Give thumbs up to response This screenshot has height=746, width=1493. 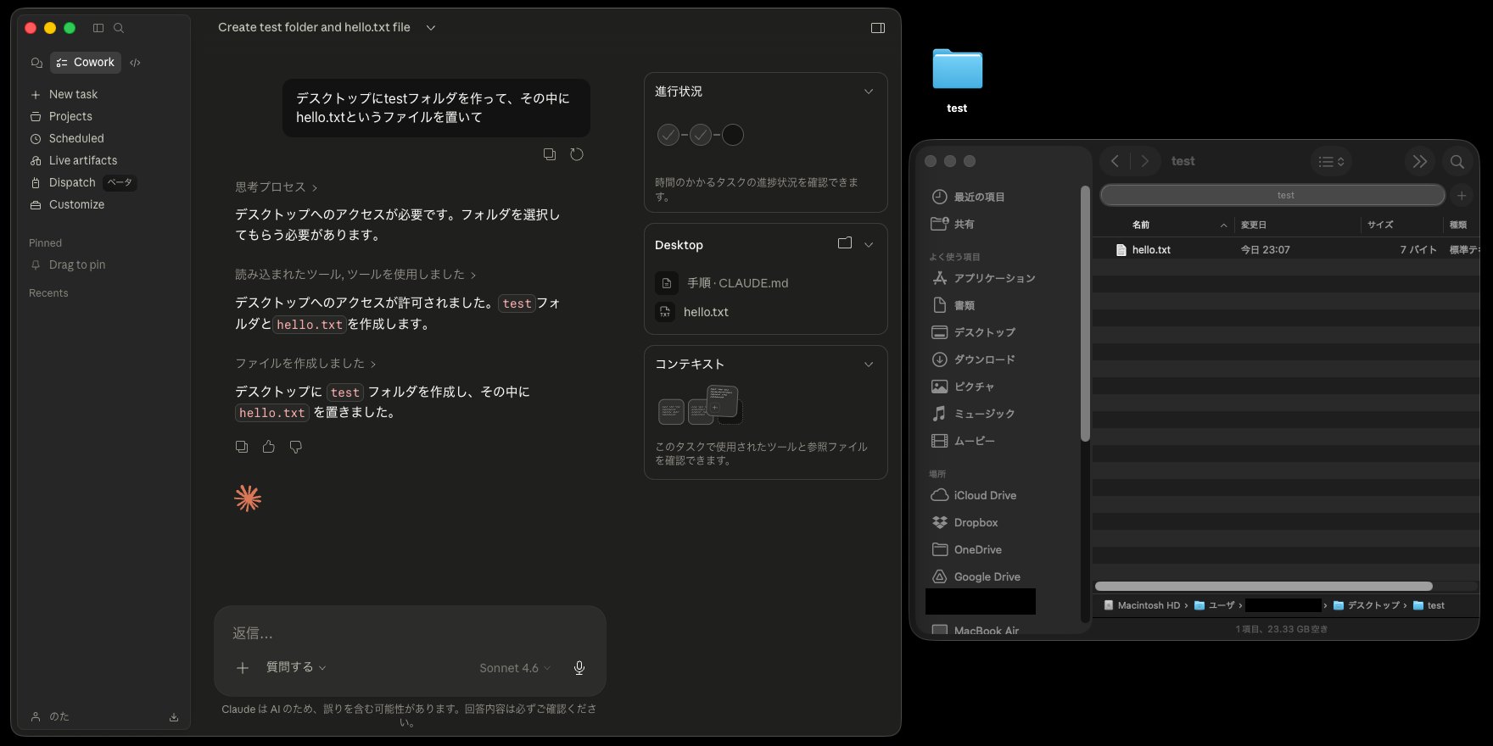click(269, 447)
